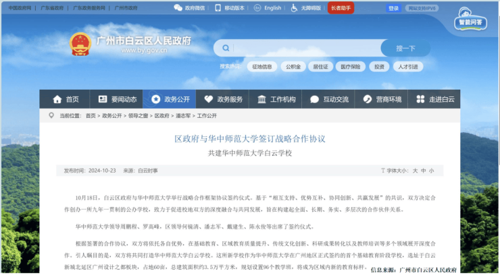Click the 互动交流 speech bubble icon
This screenshot has height=275, width=500.
click(x=314, y=99)
